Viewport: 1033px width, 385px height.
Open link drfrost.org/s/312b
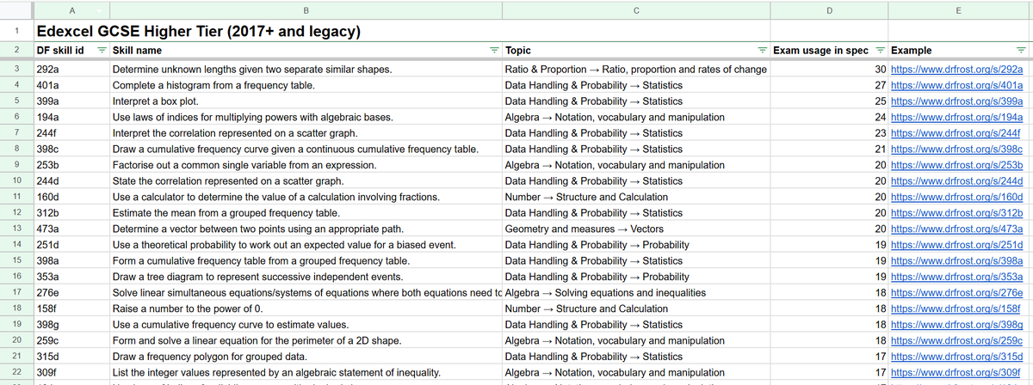tap(956, 213)
